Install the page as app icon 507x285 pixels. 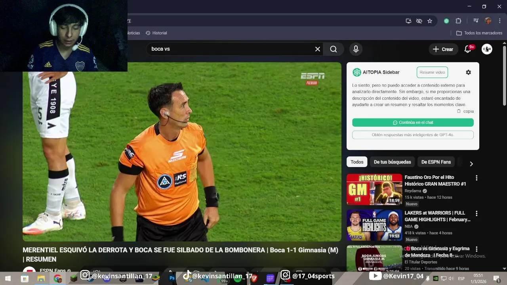[408, 21]
